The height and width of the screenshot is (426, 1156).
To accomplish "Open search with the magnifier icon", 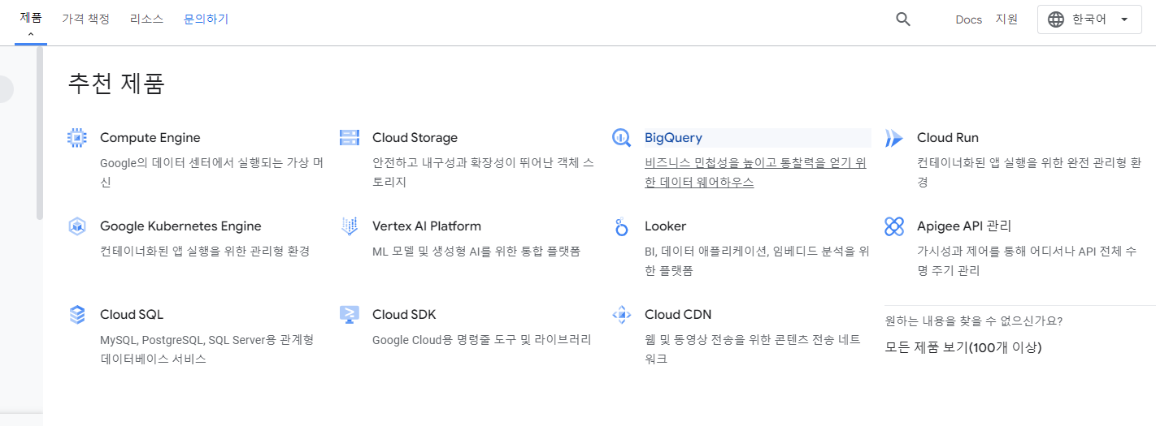I will coord(903,19).
